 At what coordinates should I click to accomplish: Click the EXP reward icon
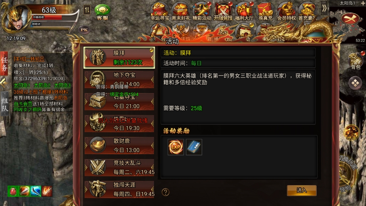(x=176, y=147)
